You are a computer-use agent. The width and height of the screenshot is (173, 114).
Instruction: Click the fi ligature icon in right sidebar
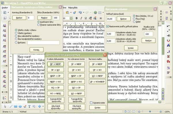[x=168, y=36]
